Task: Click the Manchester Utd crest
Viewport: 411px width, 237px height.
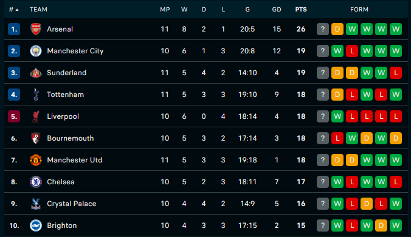Action: (x=36, y=160)
